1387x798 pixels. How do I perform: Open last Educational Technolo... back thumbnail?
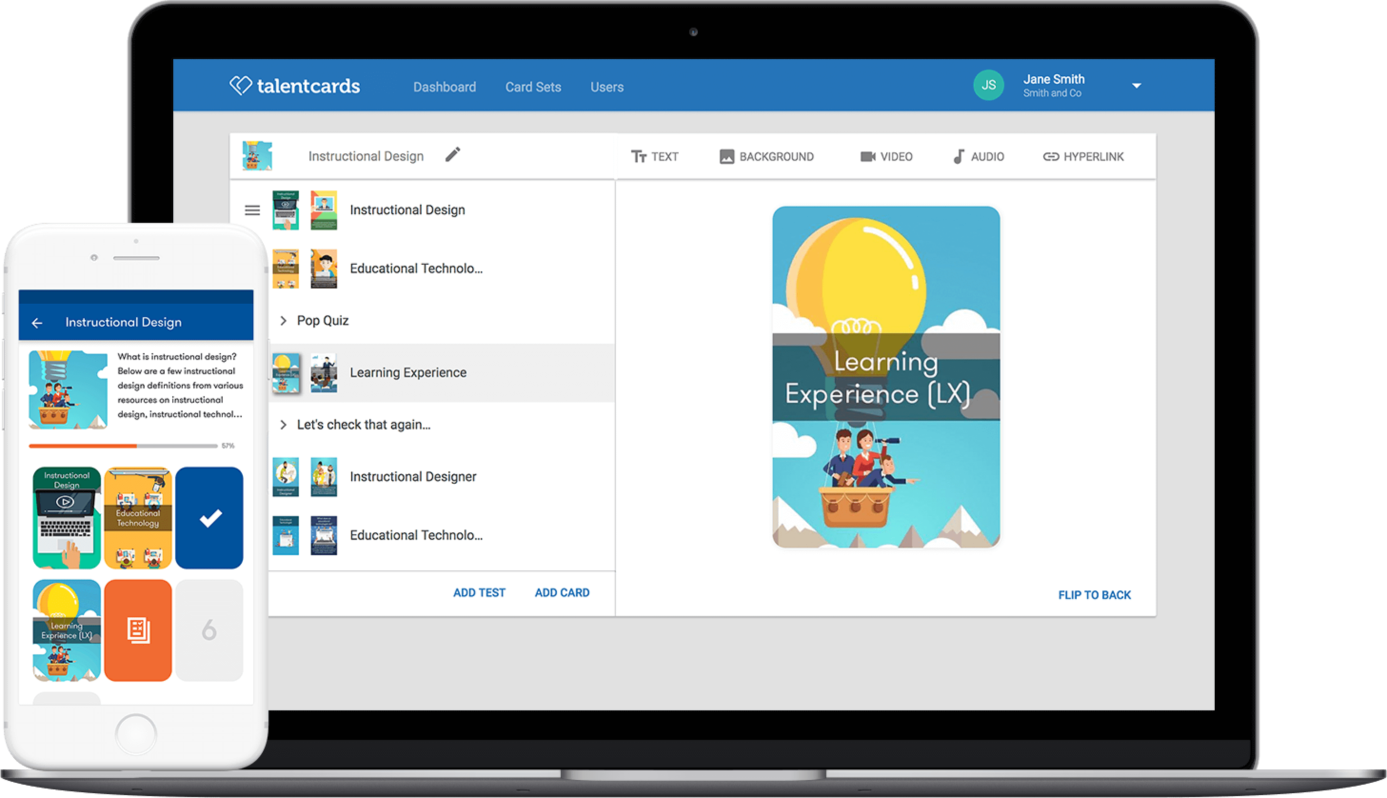coord(324,536)
